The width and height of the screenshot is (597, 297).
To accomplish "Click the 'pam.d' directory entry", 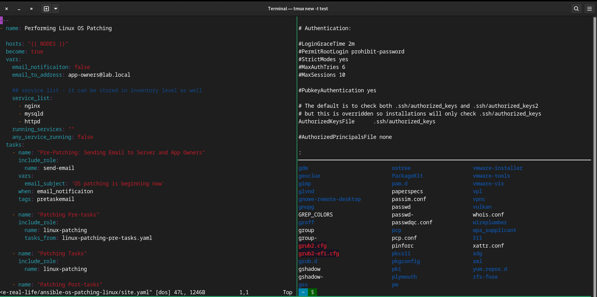I will [x=400, y=184].
